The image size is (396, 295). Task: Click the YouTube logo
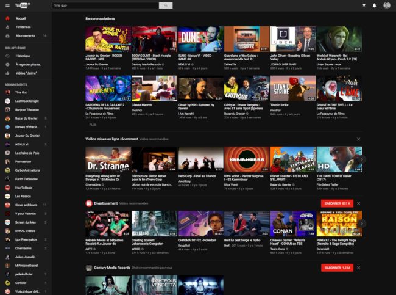[x=23, y=5]
